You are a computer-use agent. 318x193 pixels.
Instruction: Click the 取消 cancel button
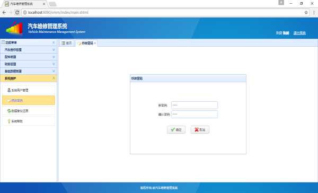click(x=200, y=130)
